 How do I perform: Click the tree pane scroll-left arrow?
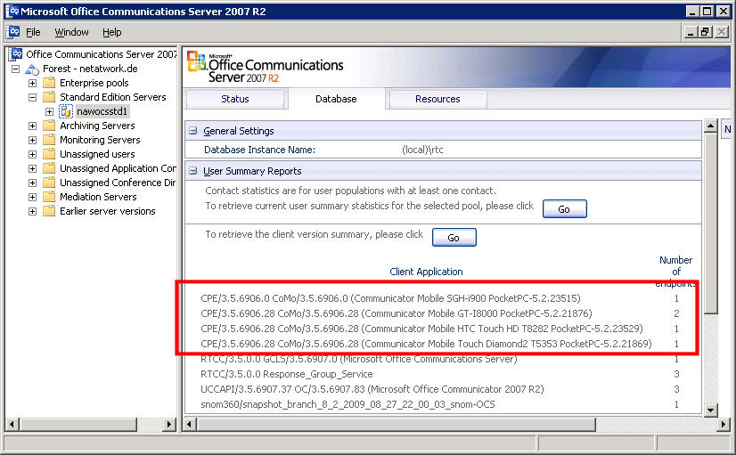point(12,425)
